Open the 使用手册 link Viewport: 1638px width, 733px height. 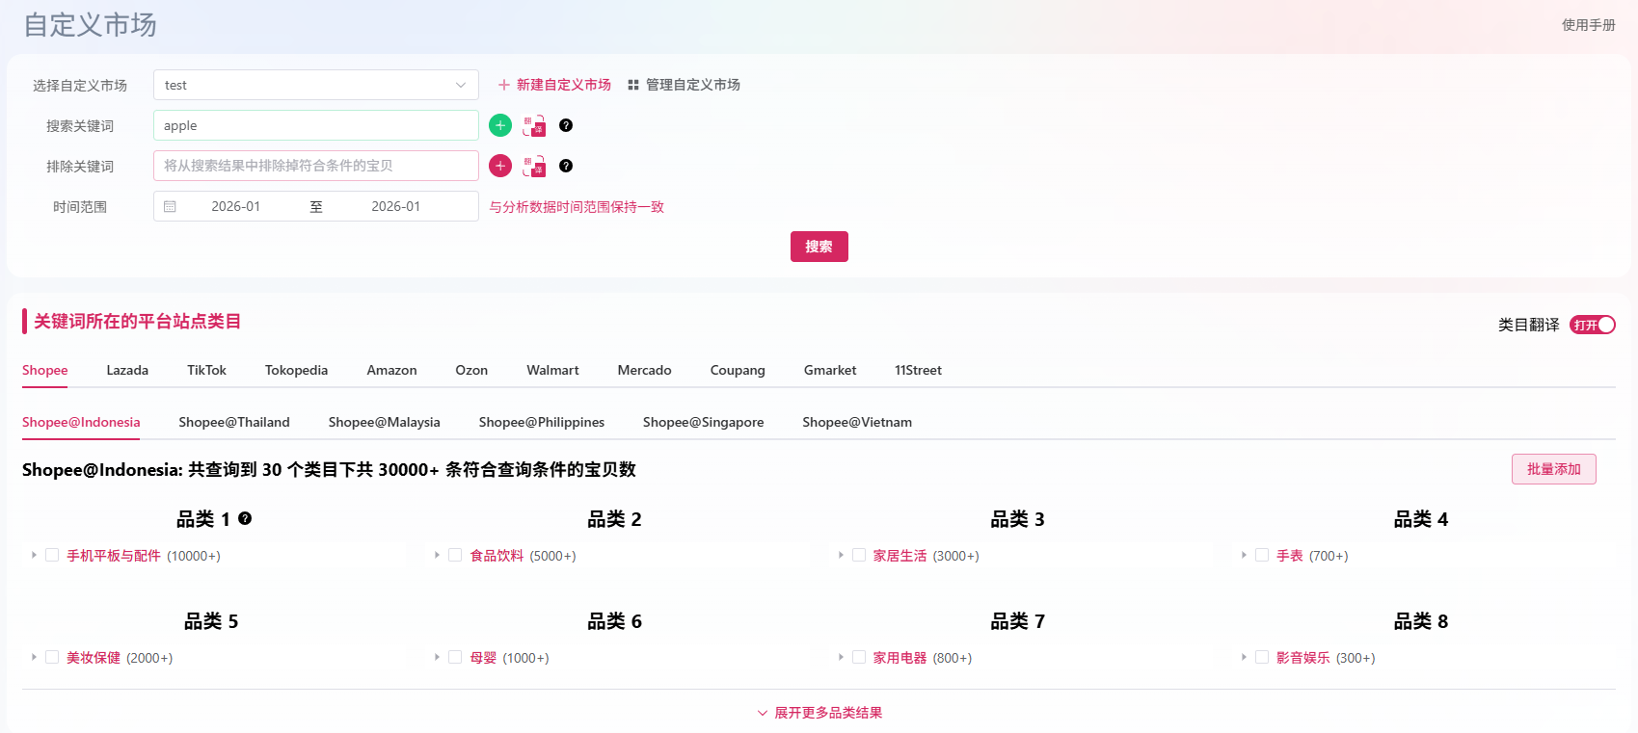(1589, 25)
